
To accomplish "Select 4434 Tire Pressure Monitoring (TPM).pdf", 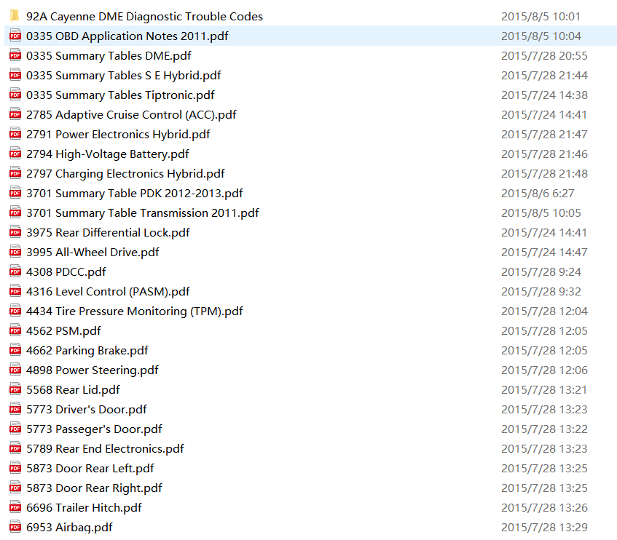I will point(135,311).
